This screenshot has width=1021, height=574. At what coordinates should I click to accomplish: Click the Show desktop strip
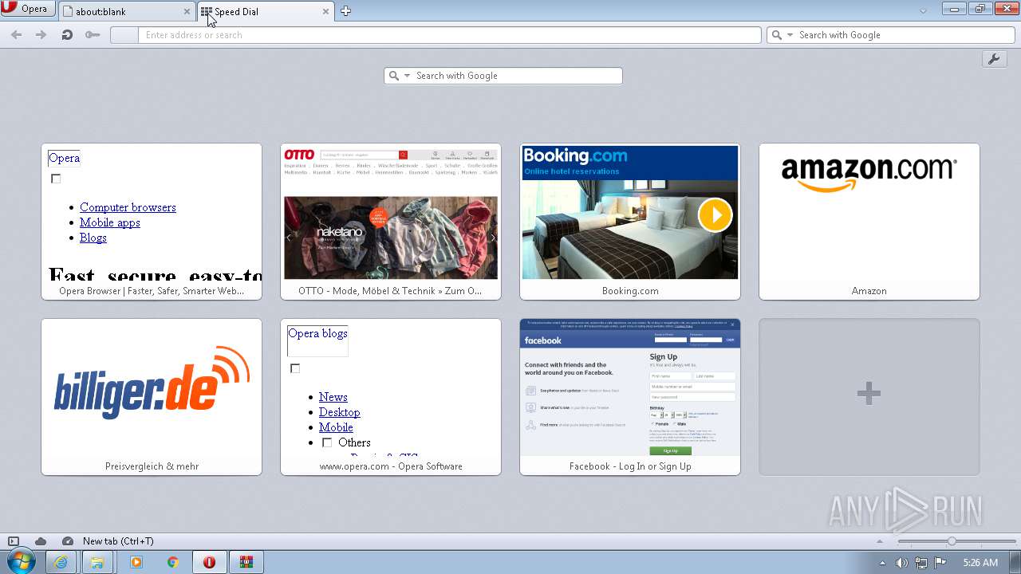[1015, 562]
